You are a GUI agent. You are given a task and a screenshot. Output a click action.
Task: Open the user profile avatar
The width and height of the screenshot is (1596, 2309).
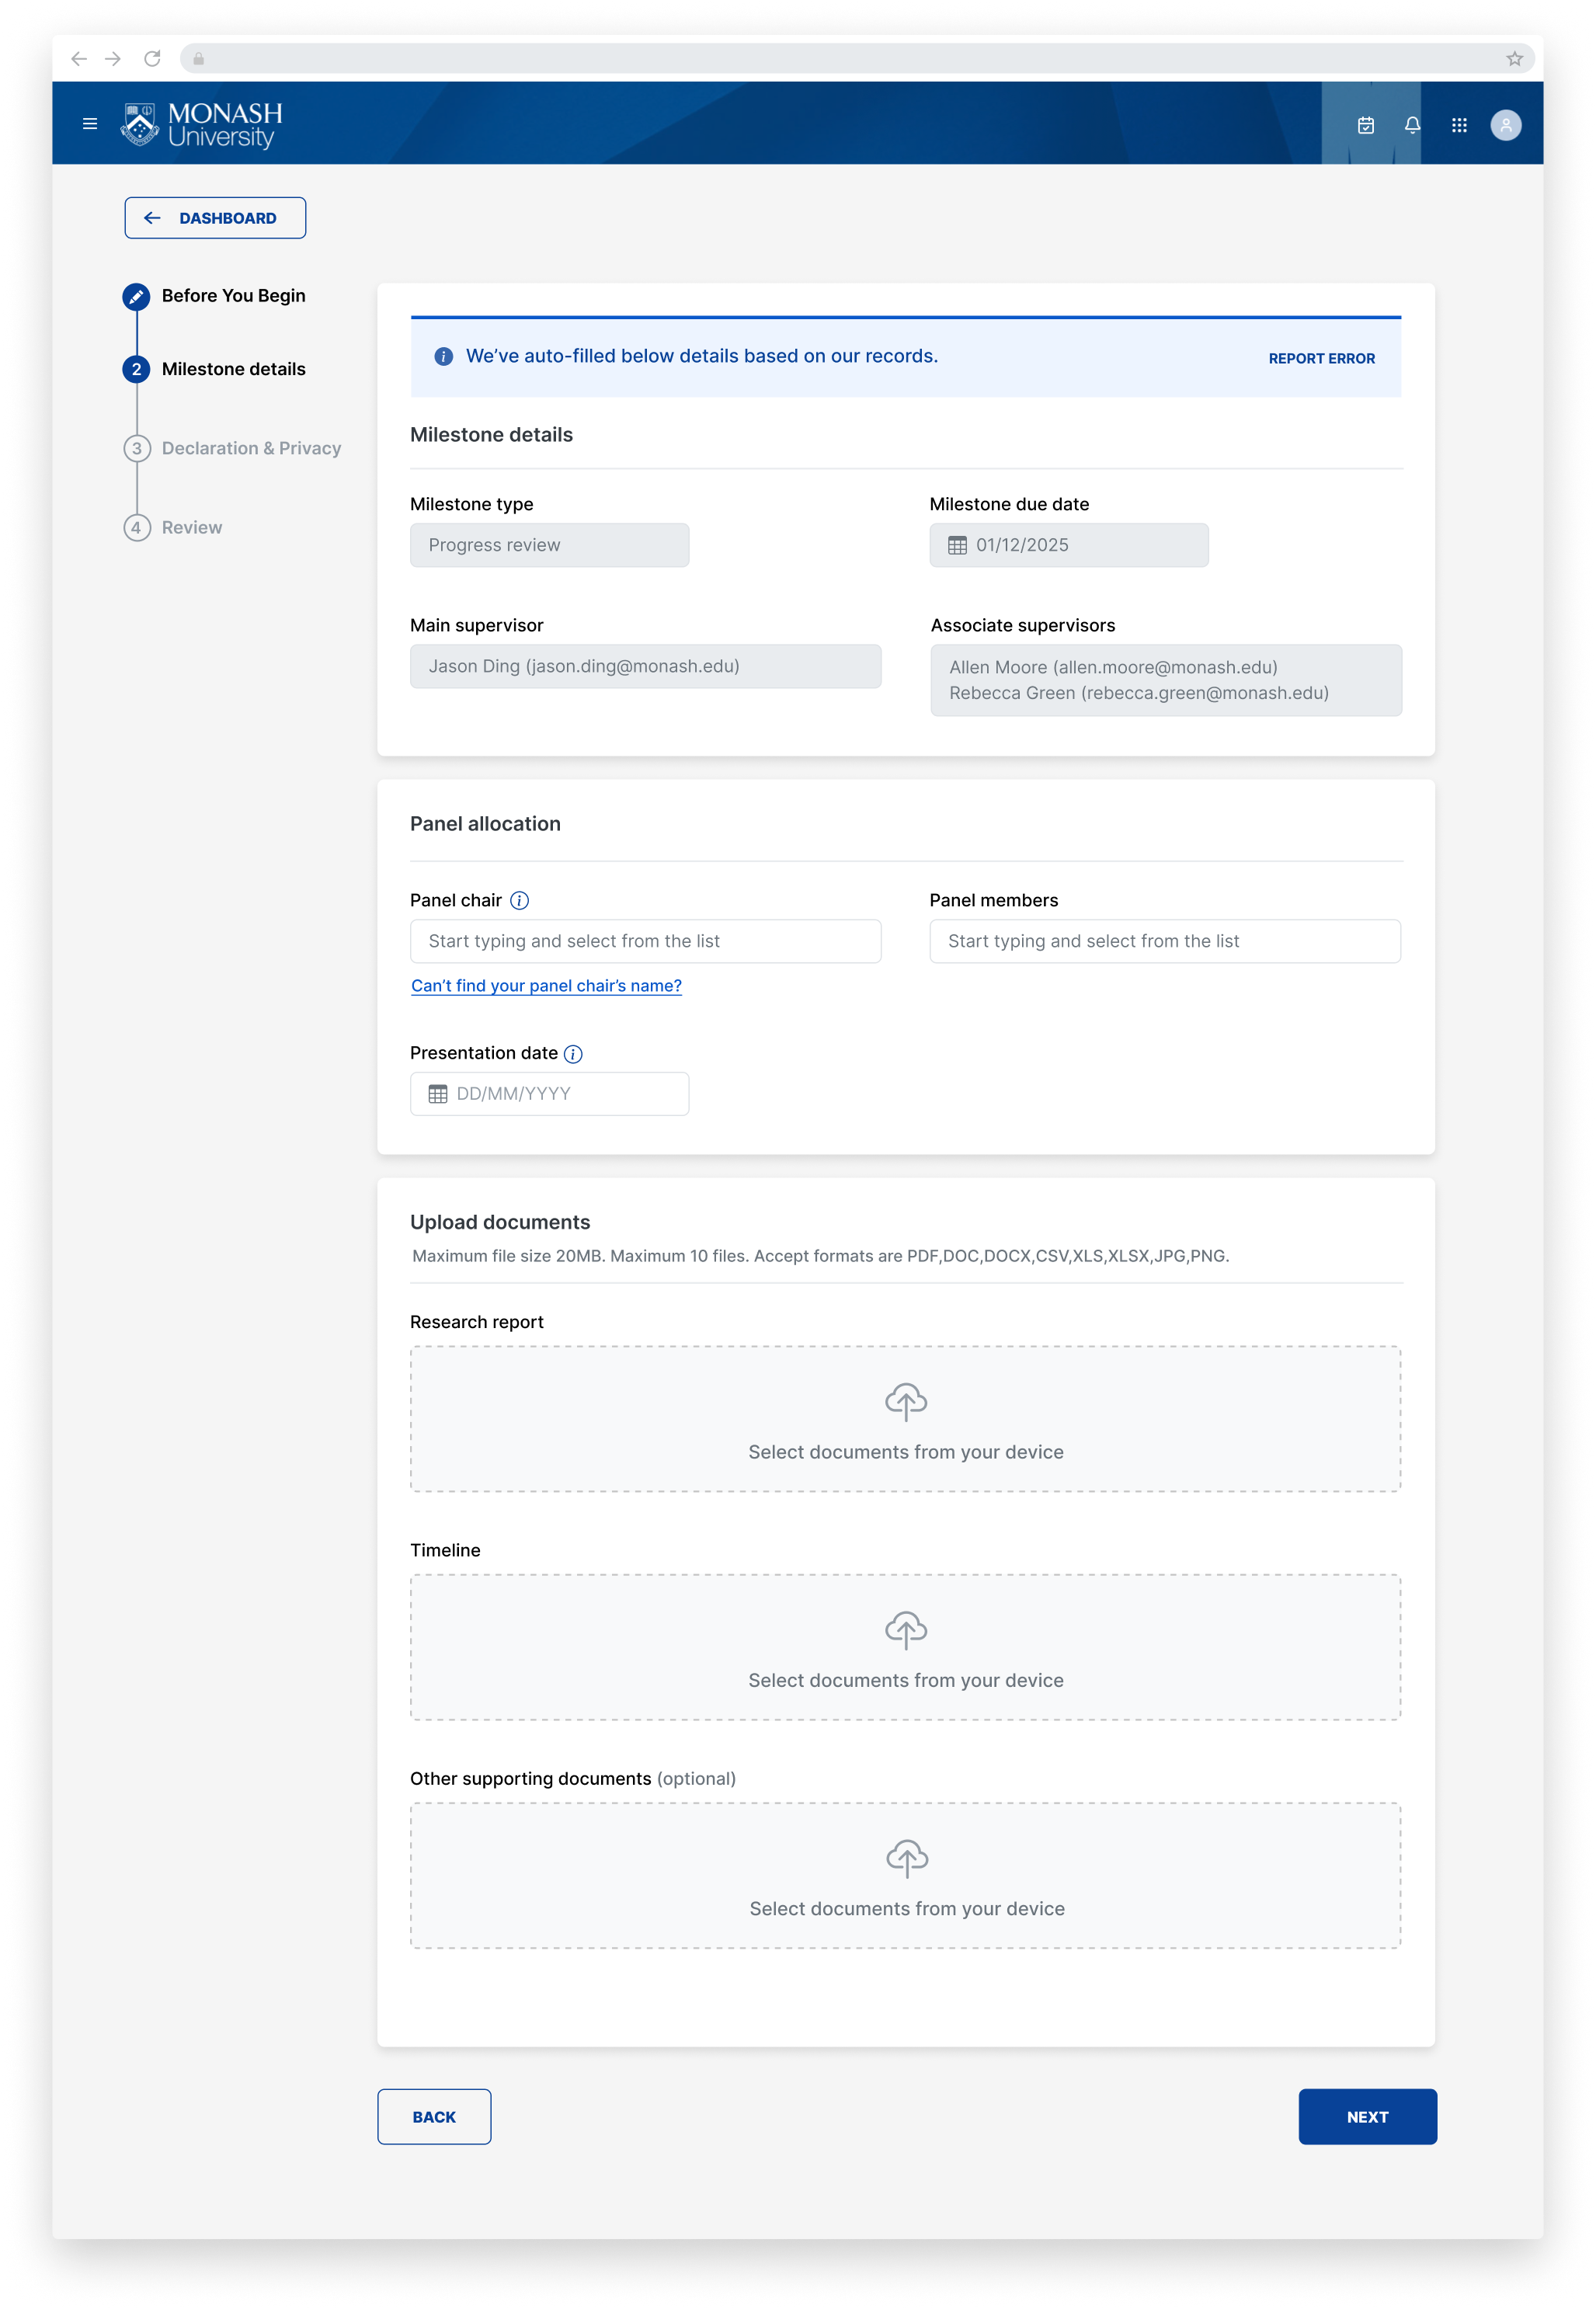(1506, 124)
